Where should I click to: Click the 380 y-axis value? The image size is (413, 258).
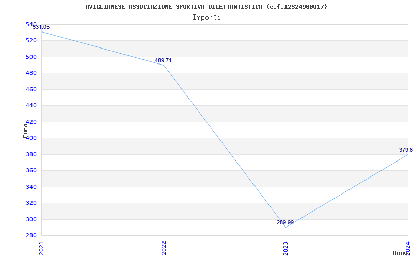click(31, 154)
